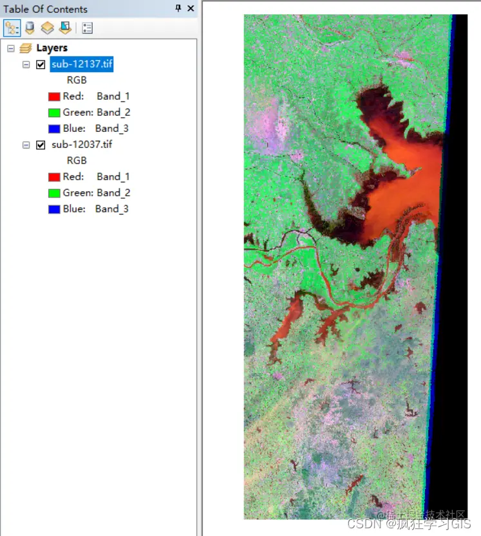Viewport: 481px width, 536px height.
Task: Toggle auto-hide pin of Table Of Contents
Action: coord(178,8)
